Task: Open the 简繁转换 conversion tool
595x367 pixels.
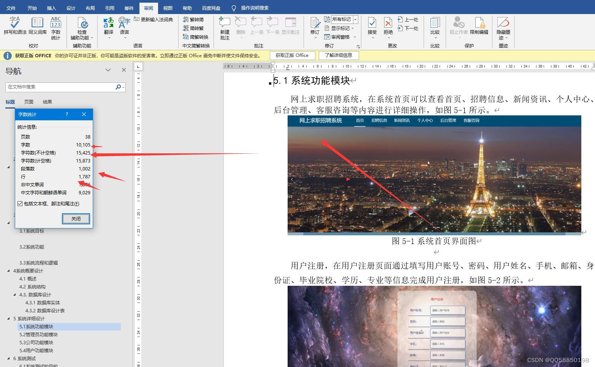Action: click(x=196, y=37)
